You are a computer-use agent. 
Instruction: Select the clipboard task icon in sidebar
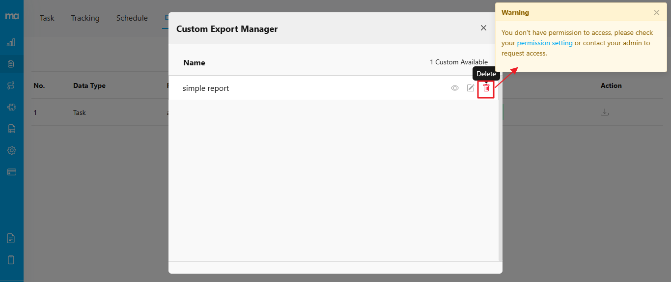pos(11,64)
